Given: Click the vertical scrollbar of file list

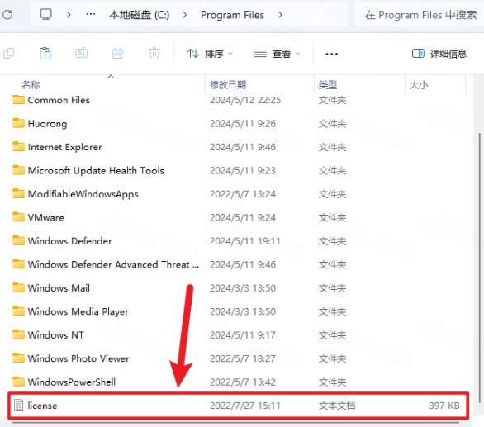Looking at the screenshot, I should coord(479,267).
